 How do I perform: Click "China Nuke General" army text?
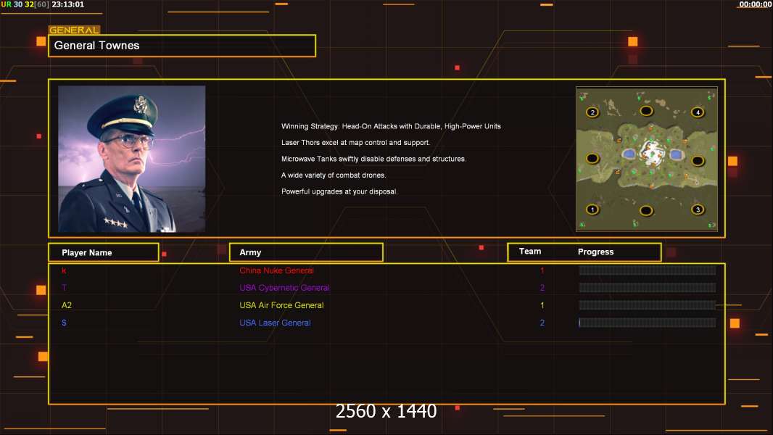pyautogui.click(x=276, y=270)
